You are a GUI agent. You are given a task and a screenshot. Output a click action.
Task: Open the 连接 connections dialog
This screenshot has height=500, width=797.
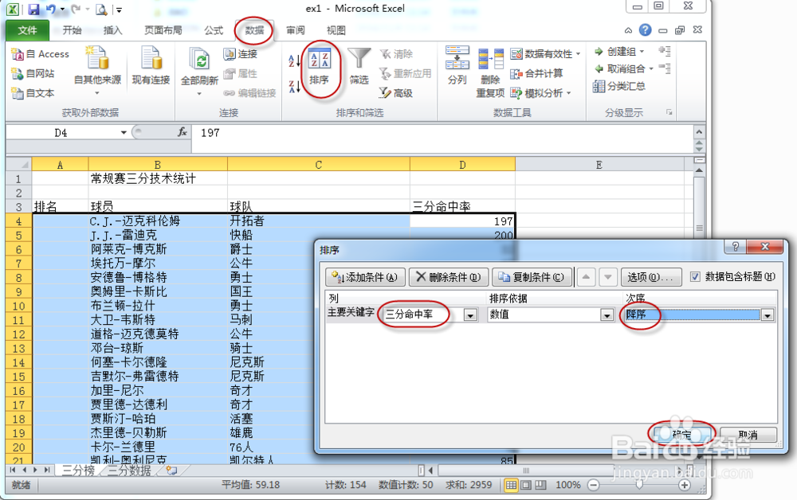click(x=241, y=54)
